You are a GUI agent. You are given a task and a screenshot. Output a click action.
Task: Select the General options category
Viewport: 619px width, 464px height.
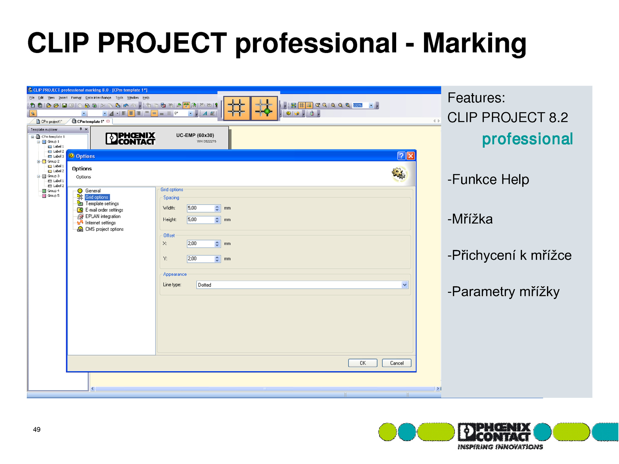pos(93,191)
